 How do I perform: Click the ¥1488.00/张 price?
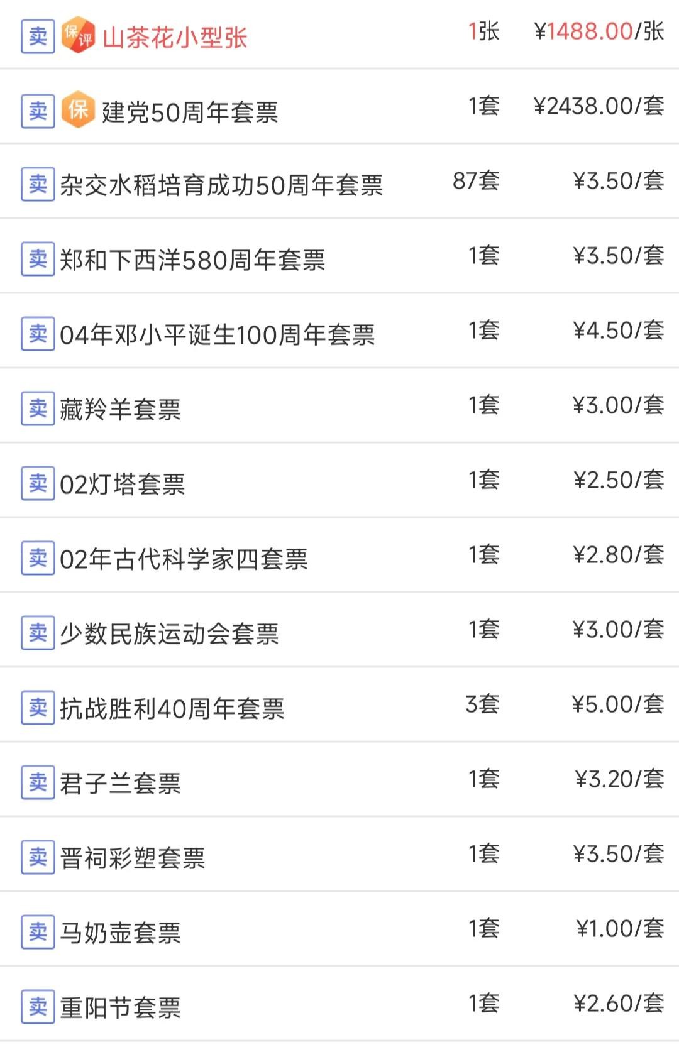click(599, 31)
